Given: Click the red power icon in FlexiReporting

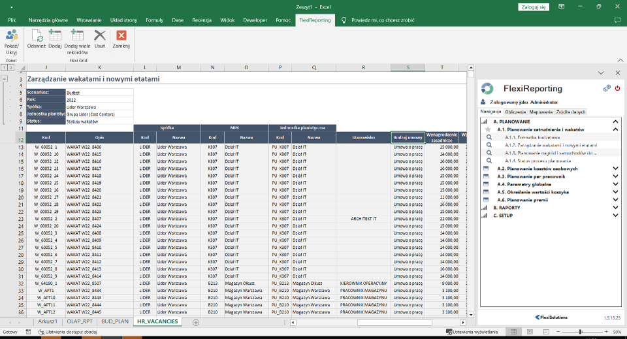Looking at the screenshot, I should pyautogui.click(x=617, y=88).
